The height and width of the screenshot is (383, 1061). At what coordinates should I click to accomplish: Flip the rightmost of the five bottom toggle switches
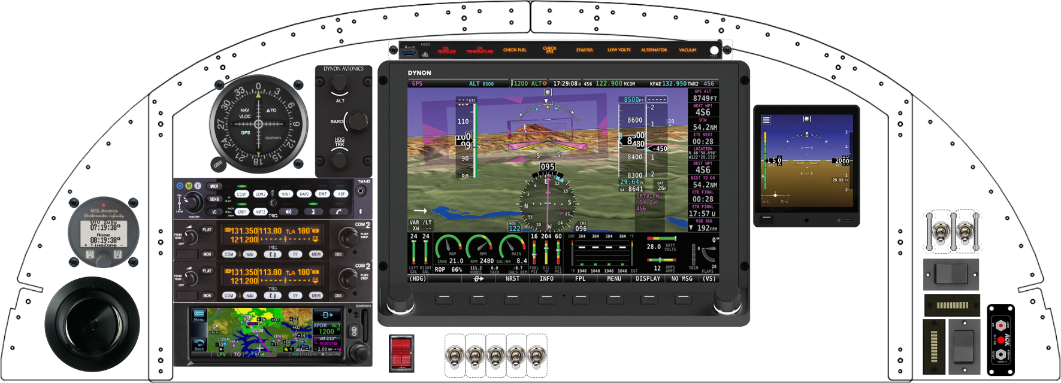[537, 357]
